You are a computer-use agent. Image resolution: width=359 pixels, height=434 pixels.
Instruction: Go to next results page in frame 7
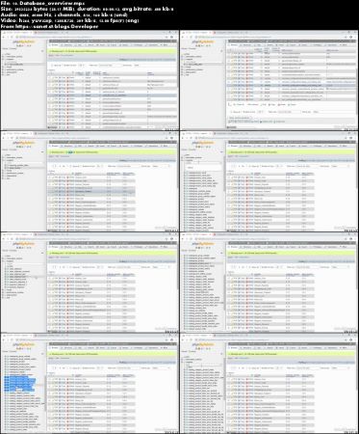pyautogui.click(x=60, y=367)
